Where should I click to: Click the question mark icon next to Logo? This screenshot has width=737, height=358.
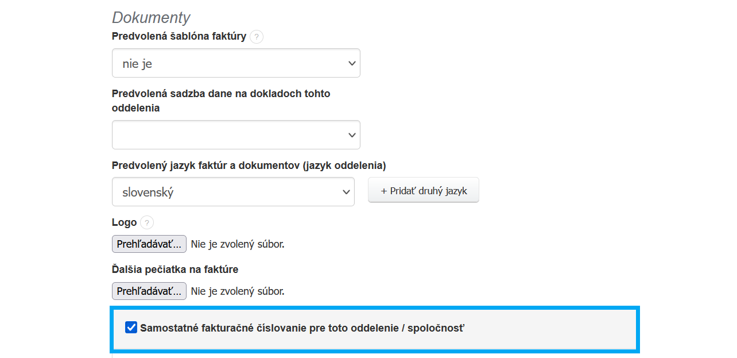147,223
